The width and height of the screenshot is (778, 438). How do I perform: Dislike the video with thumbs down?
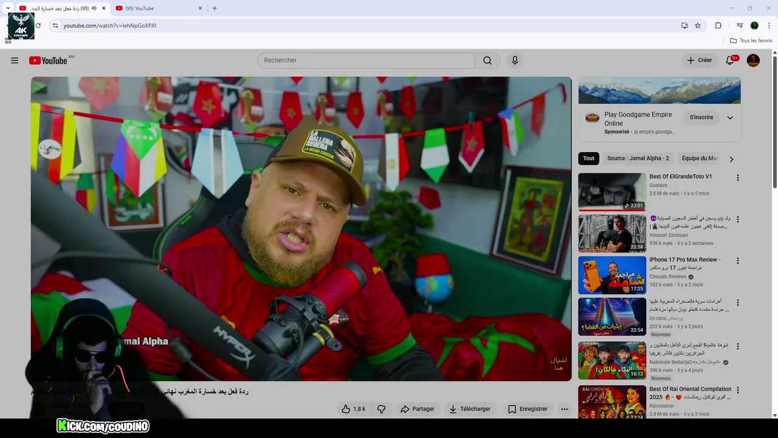point(382,409)
